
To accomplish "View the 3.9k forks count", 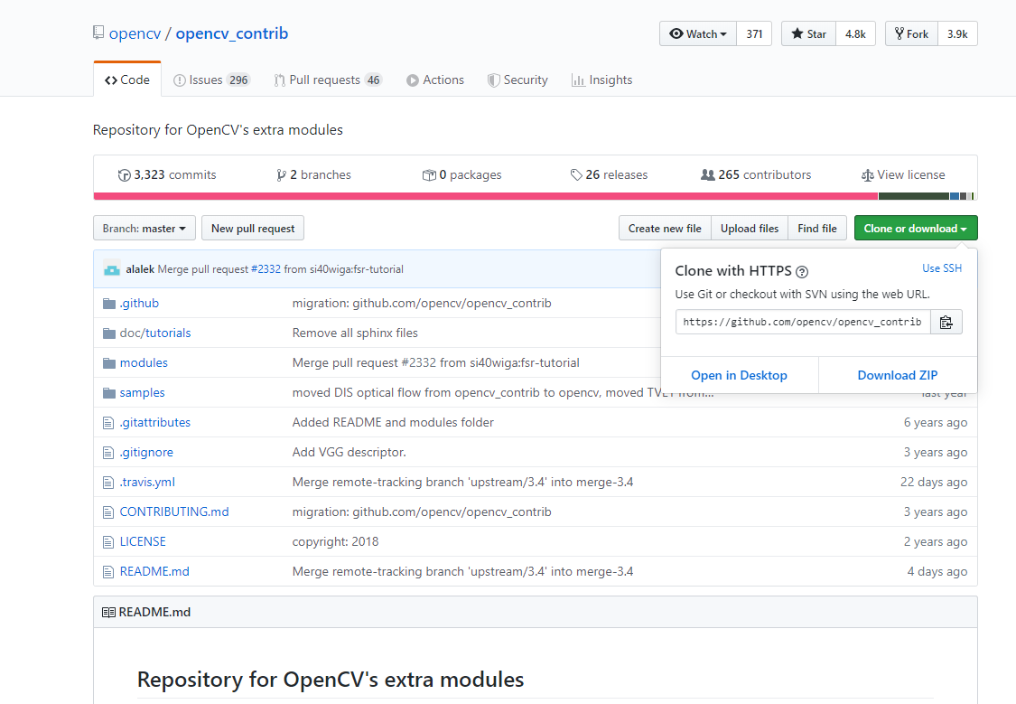I will pos(957,33).
